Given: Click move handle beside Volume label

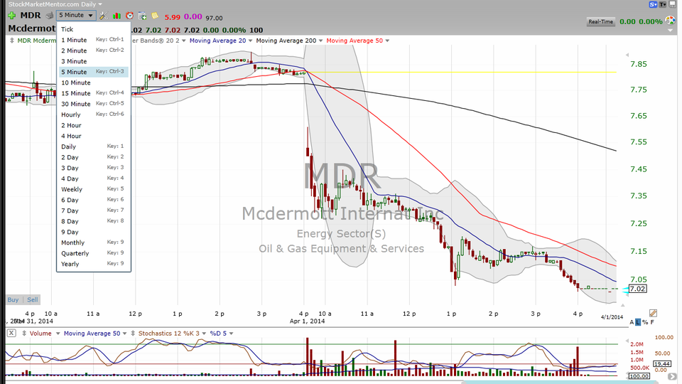Looking at the screenshot, I should 24,333.
